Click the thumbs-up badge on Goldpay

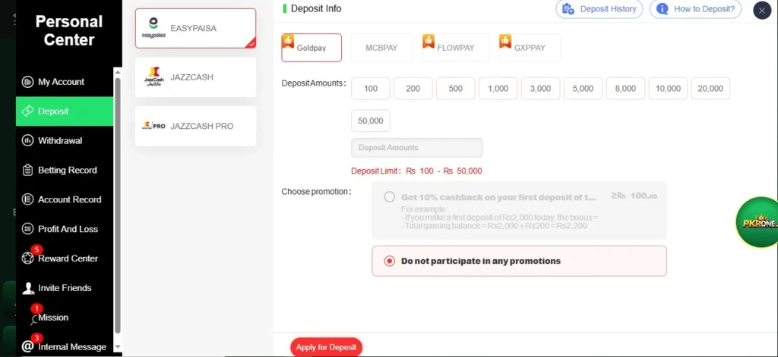pyautogui.click(x=288, y=41)
